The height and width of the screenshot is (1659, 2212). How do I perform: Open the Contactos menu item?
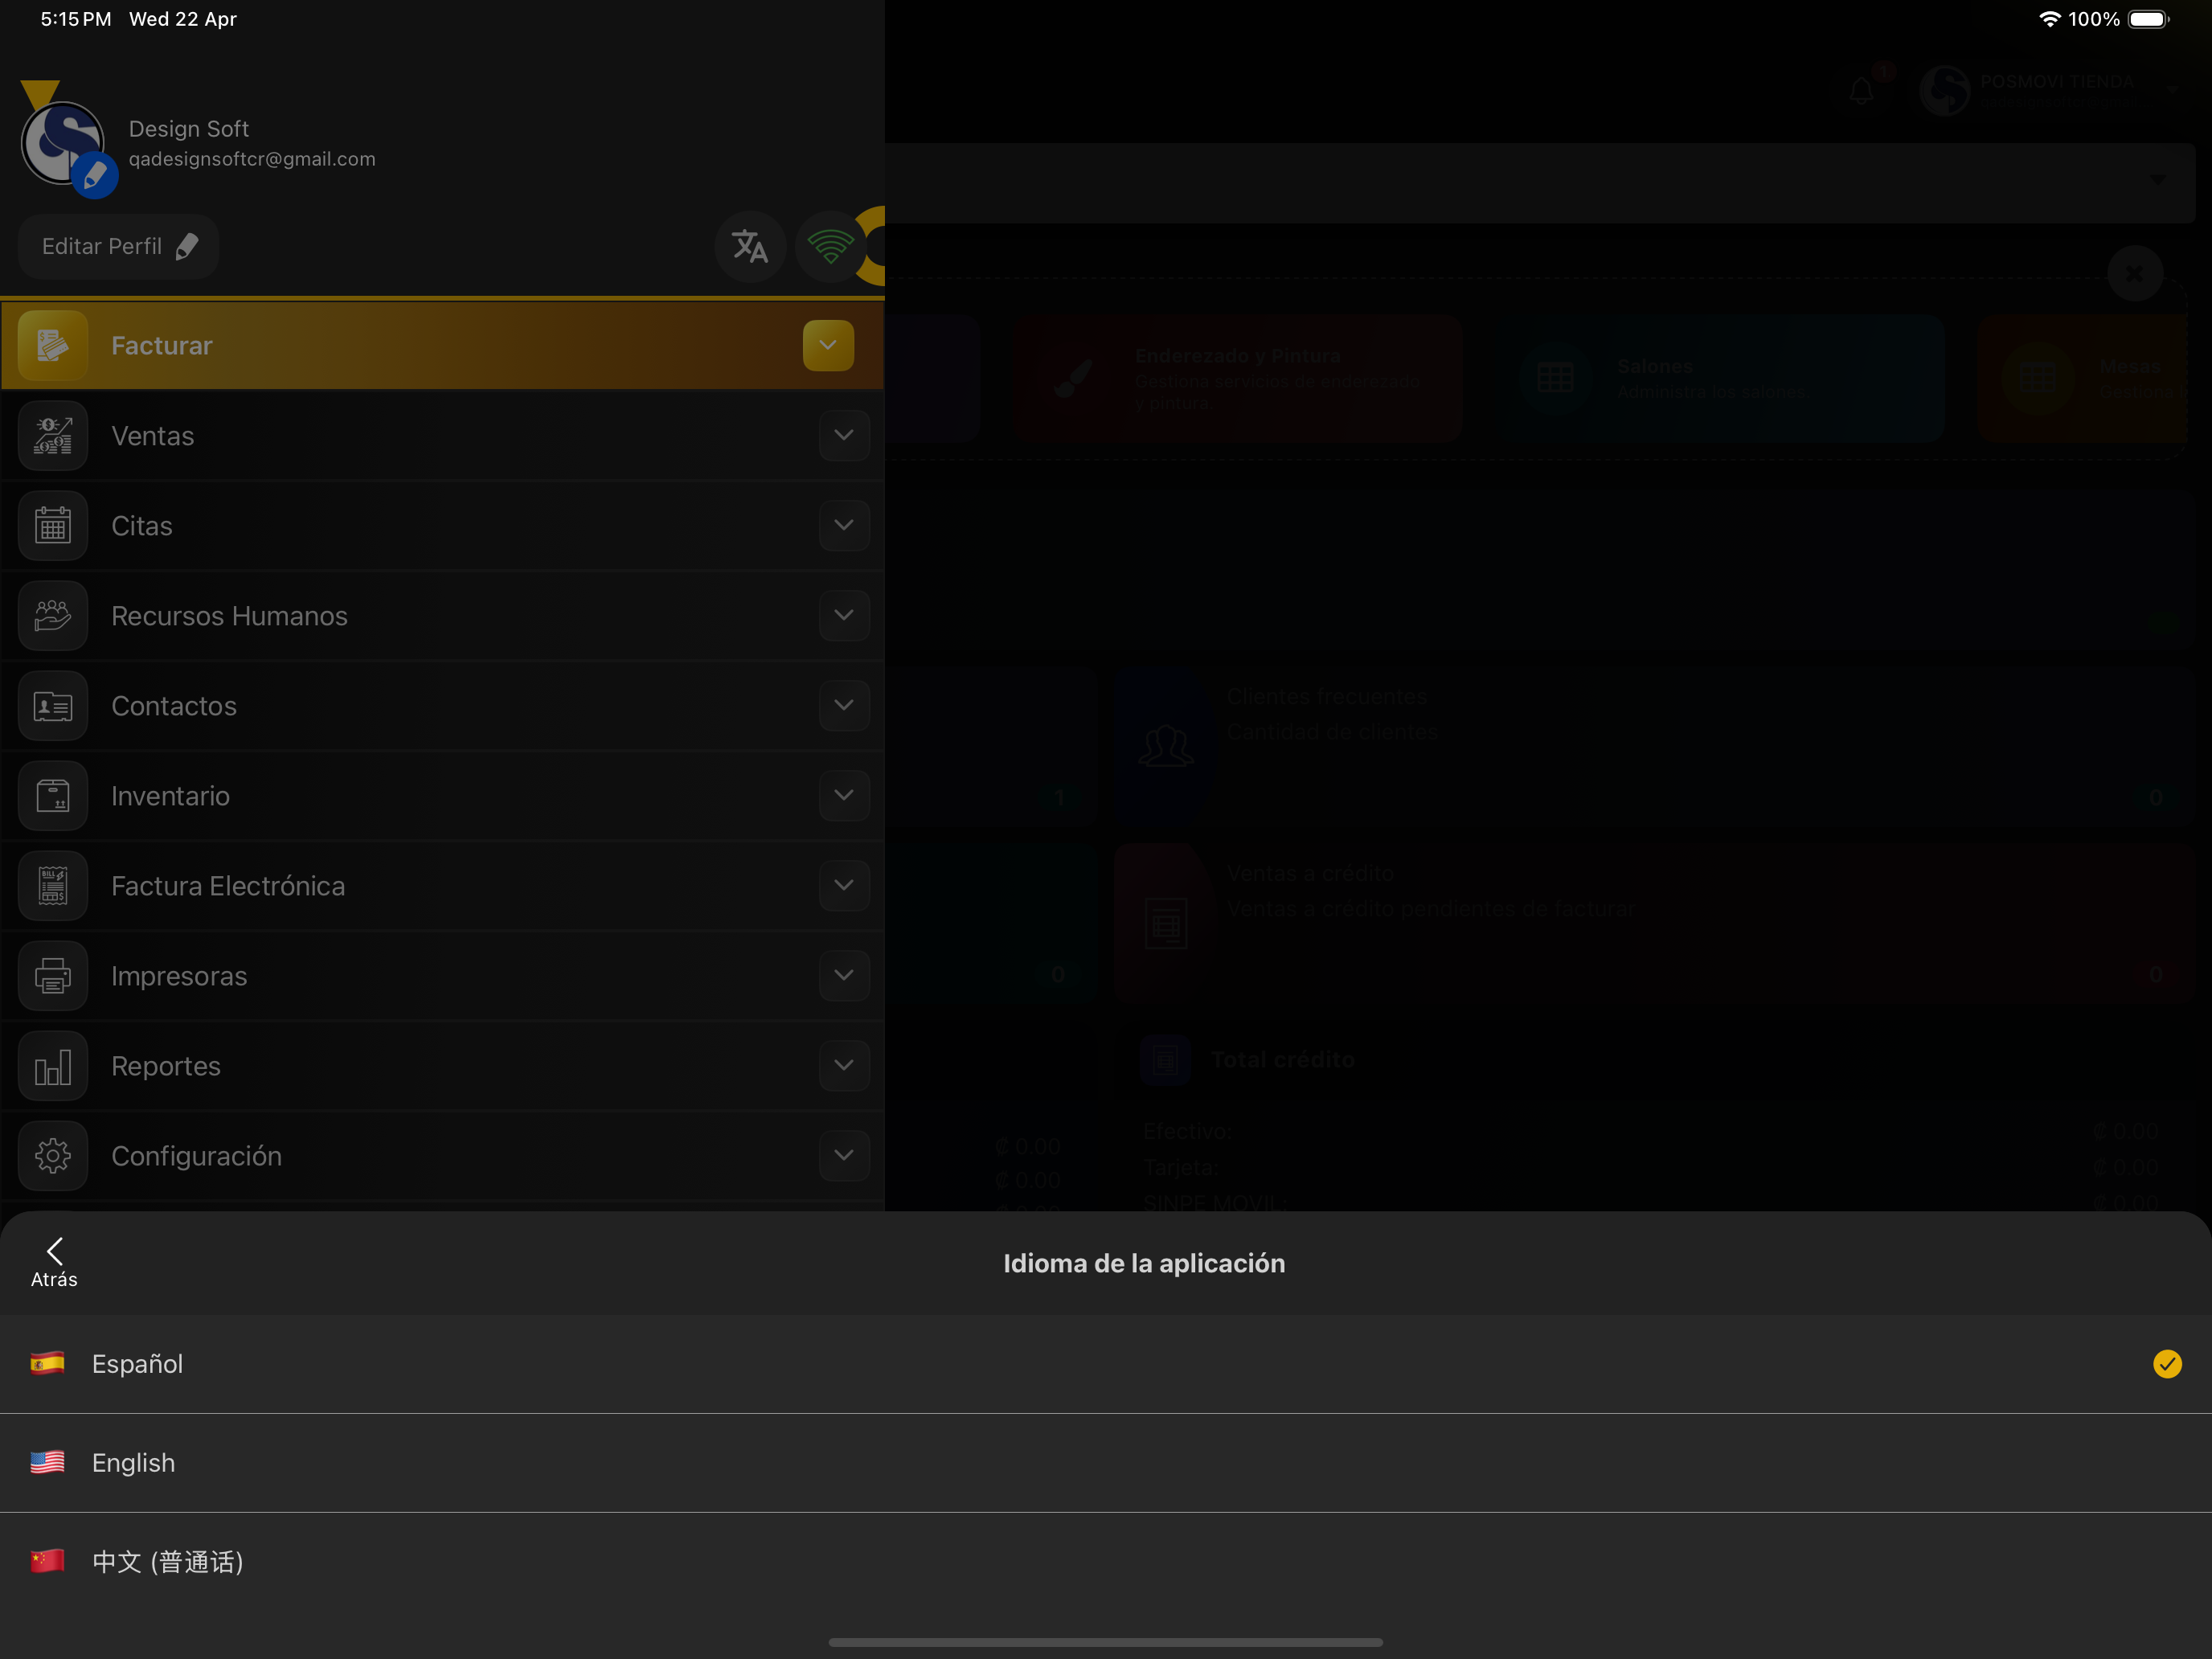[x=442, y=705]
